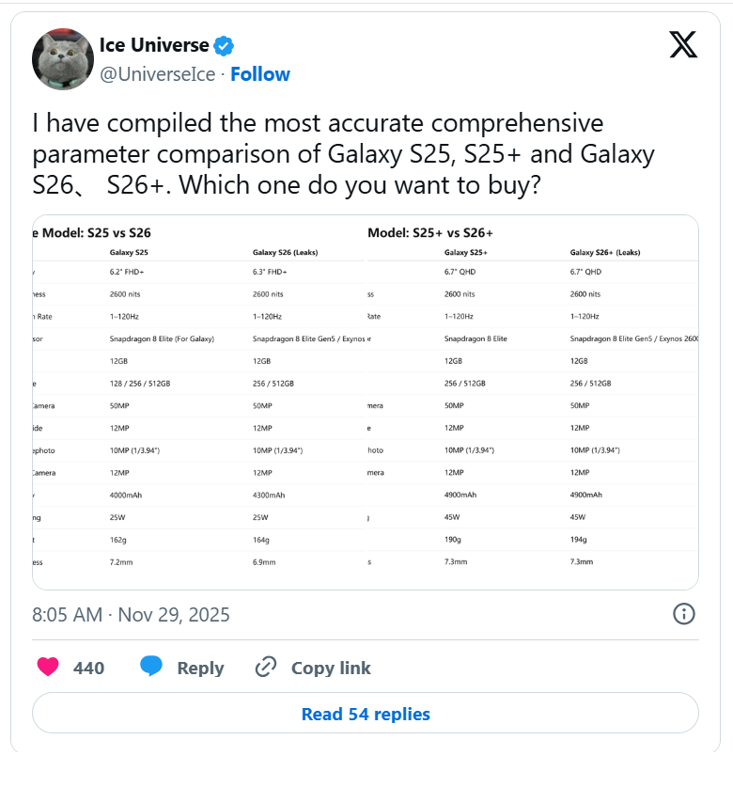Open the S25+ vs S26+ comparison image
Viewport: 733px width, 787px height.
pyautogui.click(x=532, y=402)
